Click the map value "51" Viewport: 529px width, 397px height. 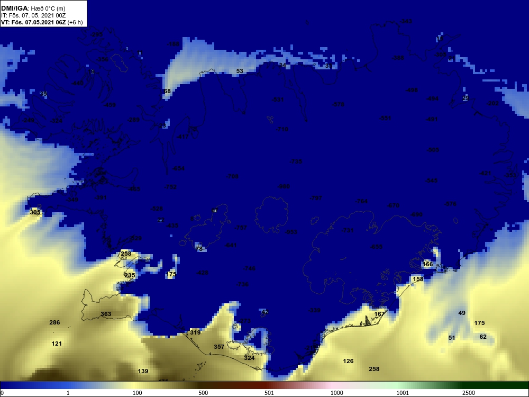[x=452, y=338]
